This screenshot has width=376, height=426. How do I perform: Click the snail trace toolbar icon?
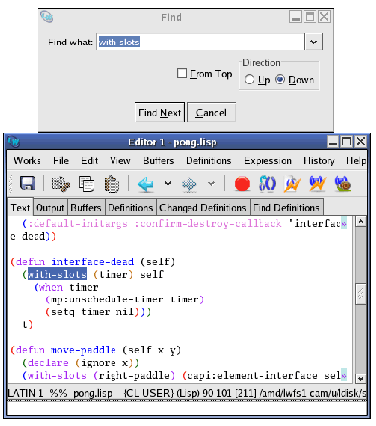click(x=342, y=184)
